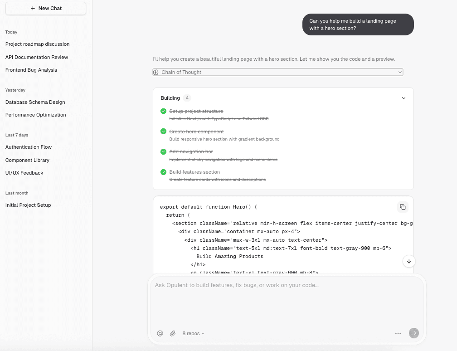The width and height of the screenshot is (457, 351).
Task: Toggle the Build features section checkmark
Action: coord(163,172)
